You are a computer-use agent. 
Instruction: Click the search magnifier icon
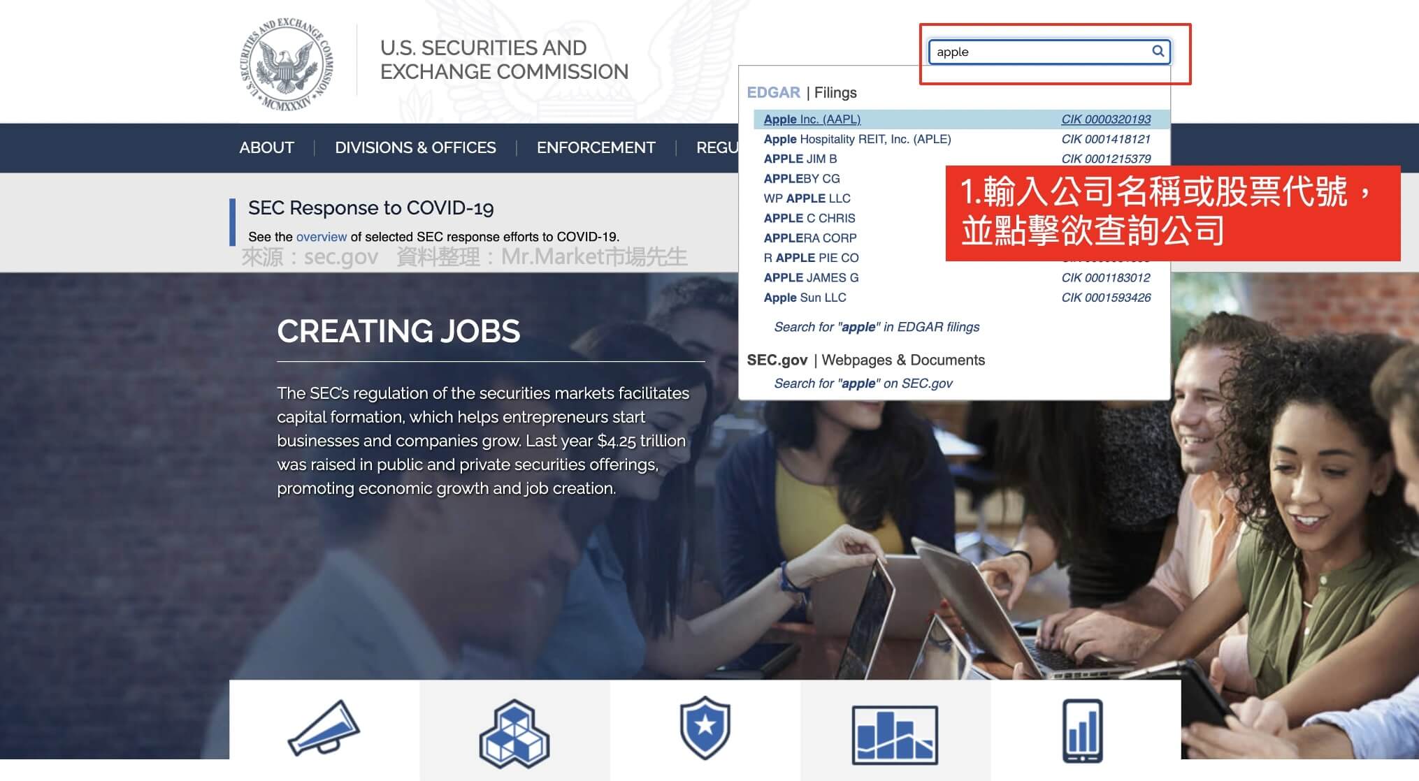tap(1158, 51)
